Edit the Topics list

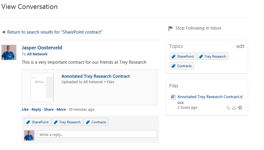240,46
